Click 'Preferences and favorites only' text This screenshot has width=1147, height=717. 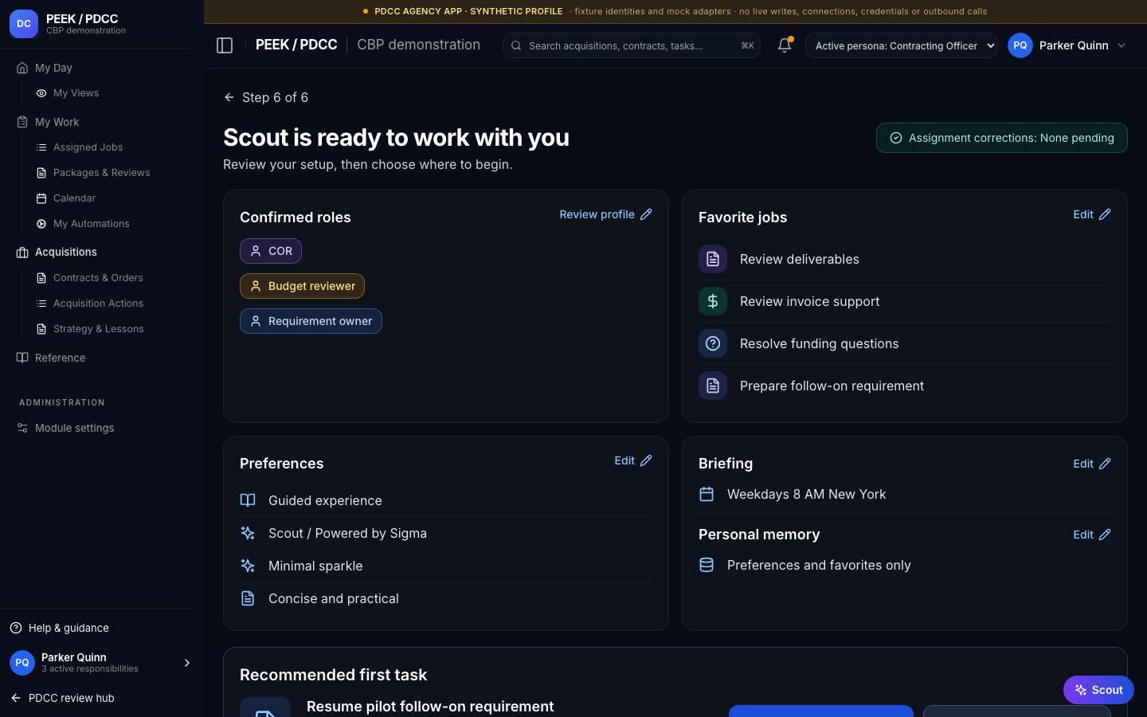click(x=819, y=565)
